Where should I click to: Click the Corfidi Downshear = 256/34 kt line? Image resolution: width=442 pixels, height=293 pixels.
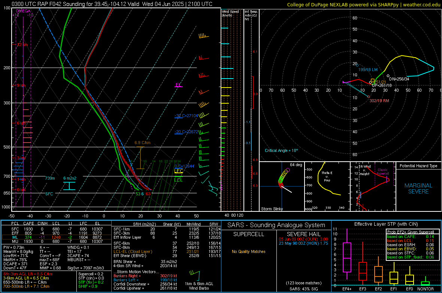tap(145, 284)
